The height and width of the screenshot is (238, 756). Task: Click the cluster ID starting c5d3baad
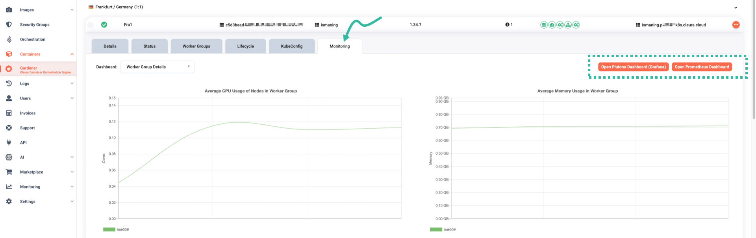point(264,25)
